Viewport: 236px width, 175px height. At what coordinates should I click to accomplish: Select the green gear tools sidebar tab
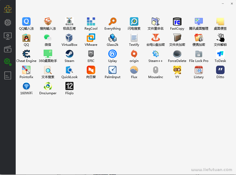pyautogui.click(x=8, y=62)
